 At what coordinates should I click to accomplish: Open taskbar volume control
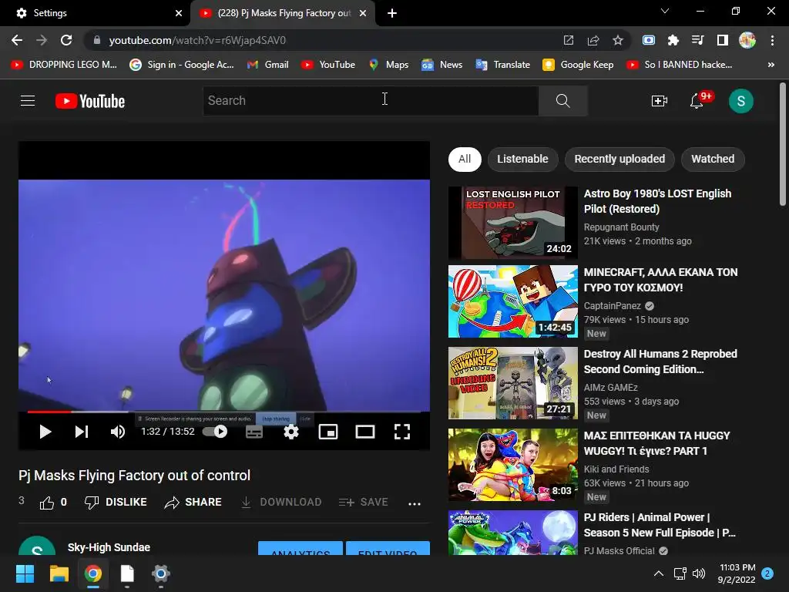tap(698, 573)
